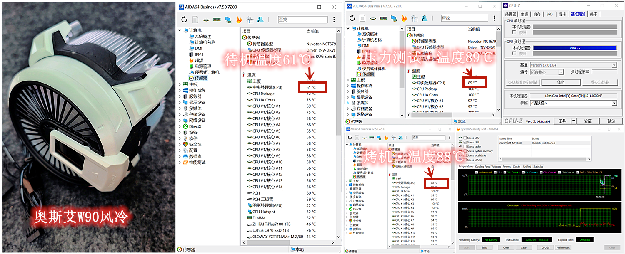Toggle the Motherboard graph checkbox

(x=477, y=172)
